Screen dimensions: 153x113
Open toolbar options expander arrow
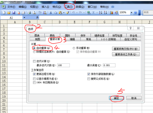[x=140, y=13]
